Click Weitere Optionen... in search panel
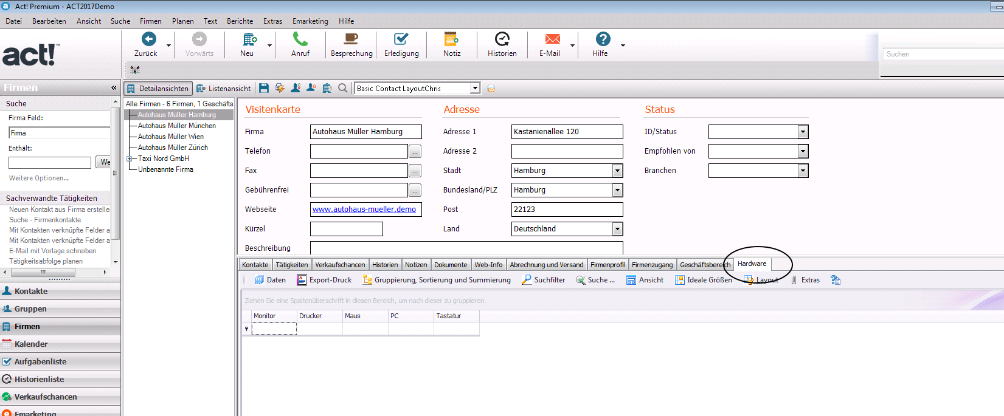The width and height of the screenshot is (1004, 416). pos(39,178)
